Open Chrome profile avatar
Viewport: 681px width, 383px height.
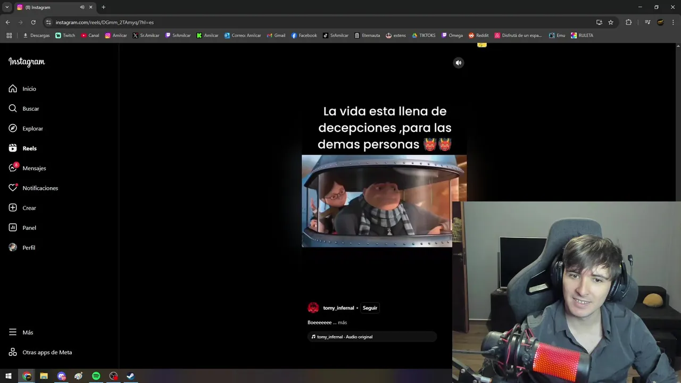(660, 22)
